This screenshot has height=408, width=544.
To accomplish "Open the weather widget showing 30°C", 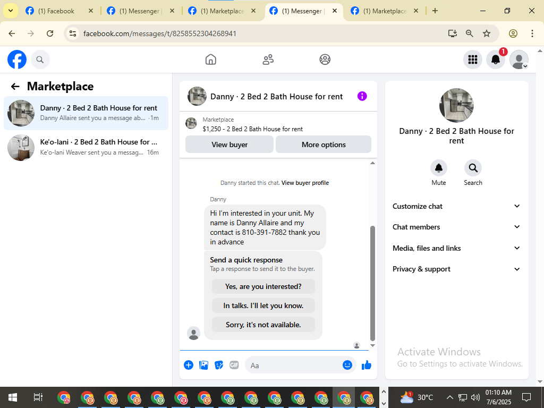I will click(416, 397).
